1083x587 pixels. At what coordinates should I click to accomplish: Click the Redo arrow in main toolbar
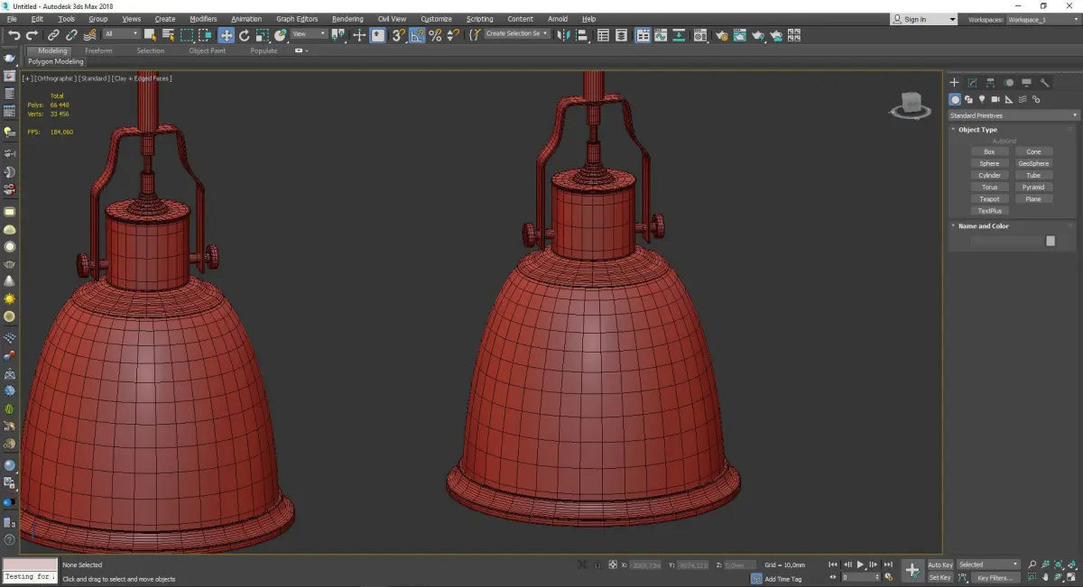(x=32, y=35)
